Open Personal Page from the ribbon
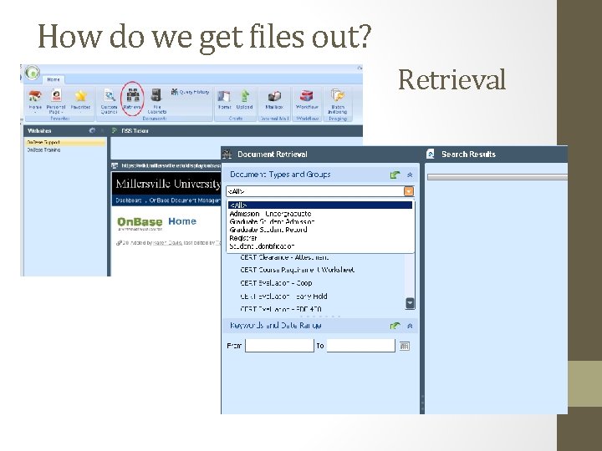 click(56, 101)
